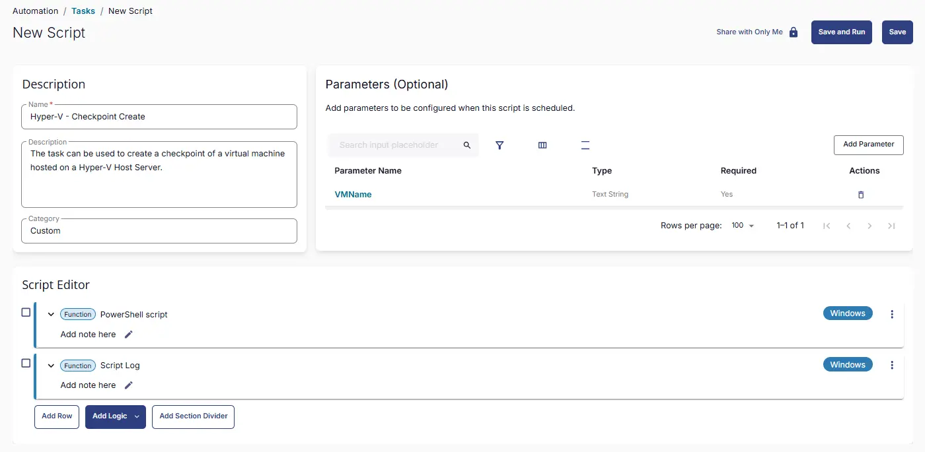Image resolution: width=925 pixels, height=452 pixels.
Task: Open the Add Logic dropdown arrow
Action: pyautogui.click(x=137, y=416)
